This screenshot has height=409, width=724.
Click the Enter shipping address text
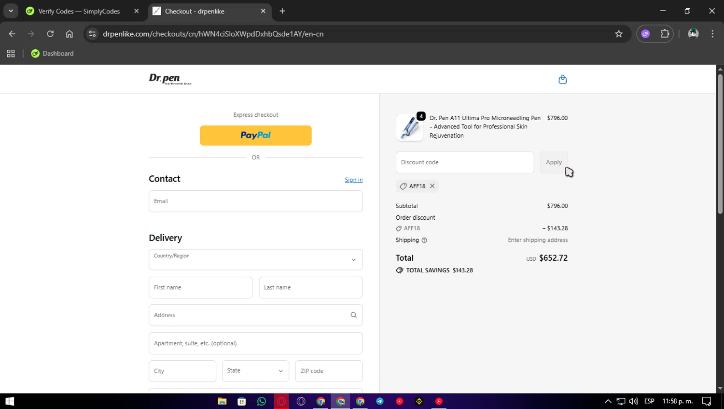coord(538,240)
